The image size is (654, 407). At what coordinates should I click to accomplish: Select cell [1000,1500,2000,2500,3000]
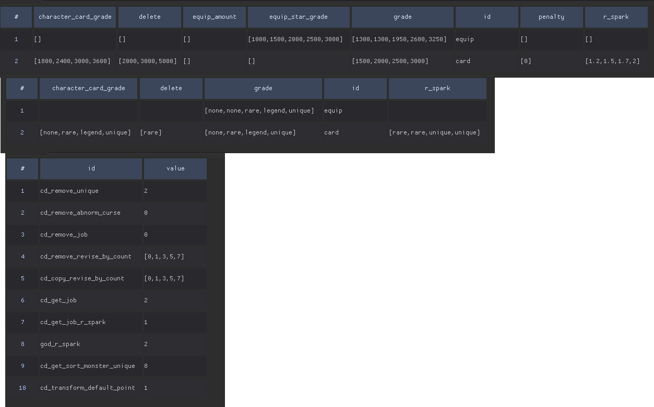coord(299,39)
